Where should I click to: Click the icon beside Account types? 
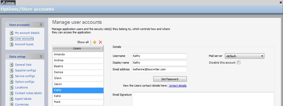click(x=11, y=44)
